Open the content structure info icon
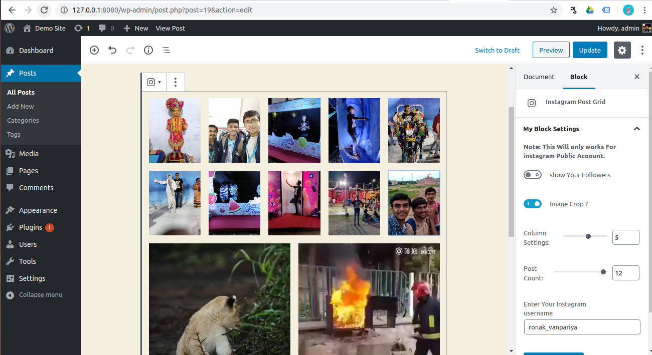The image size is (652, 355). pyautogui.click(x=148, y=50)
